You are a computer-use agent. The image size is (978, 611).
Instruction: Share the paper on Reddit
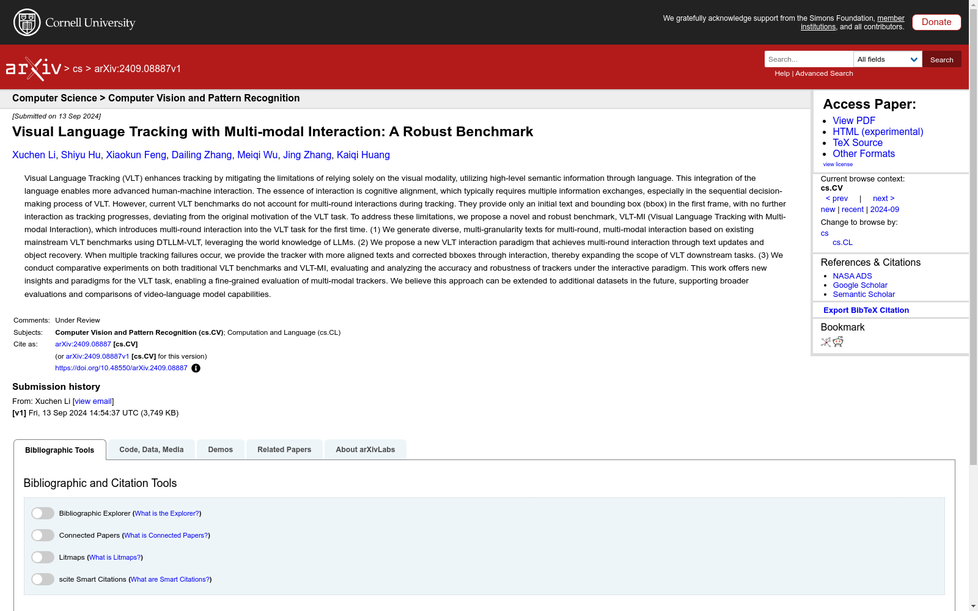coord(838,342)
